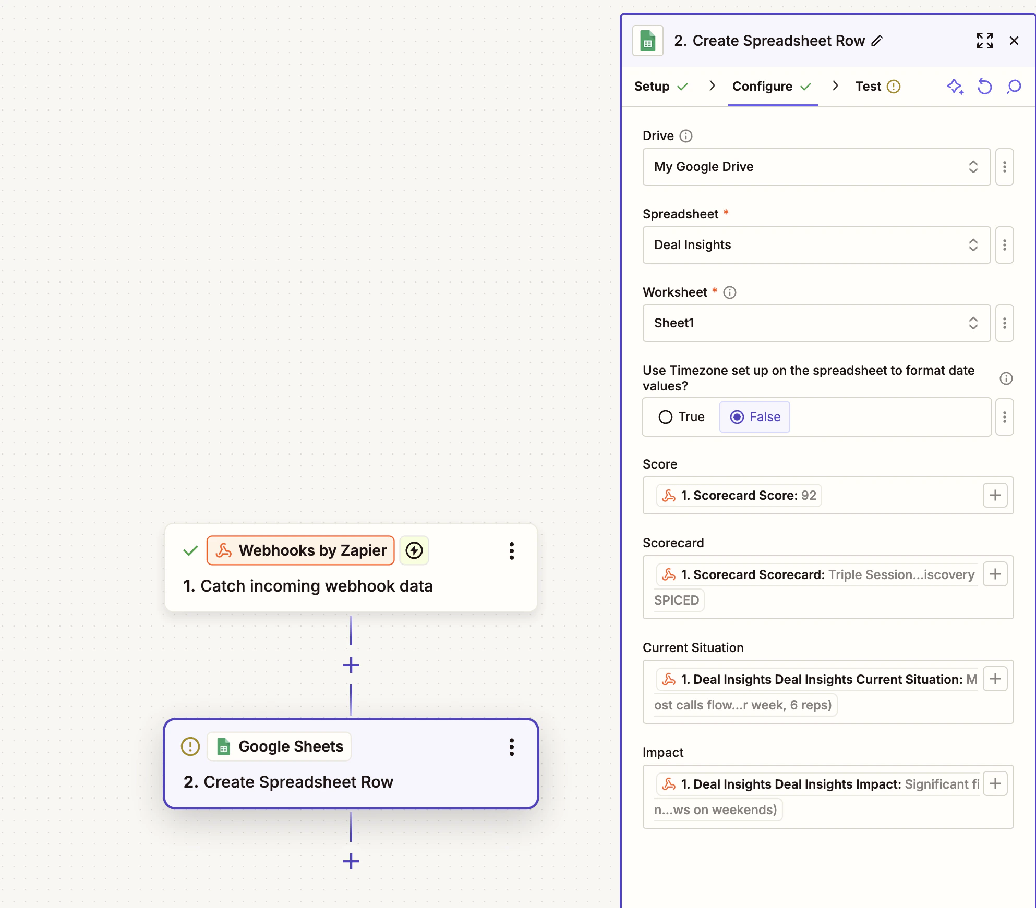1036x908 pixels.
Task: Open the Worksheet dropdown Sheet1
Action: [816, 323]
